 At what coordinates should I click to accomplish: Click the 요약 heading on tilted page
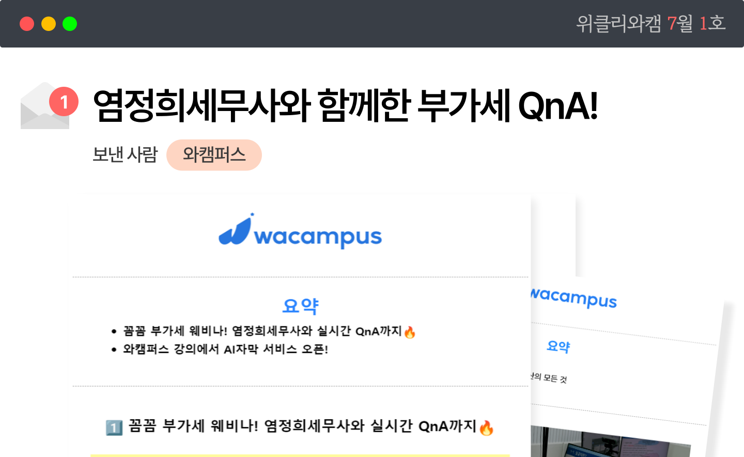click(559, 346)
